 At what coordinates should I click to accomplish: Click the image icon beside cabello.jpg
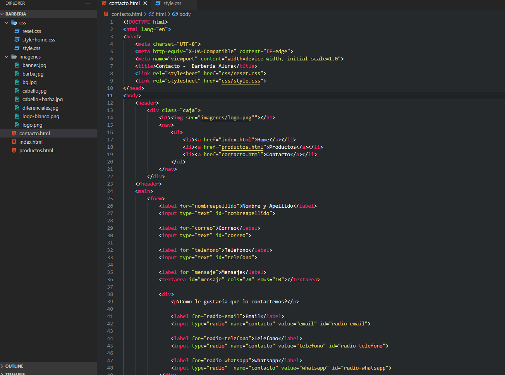point(17,91)
